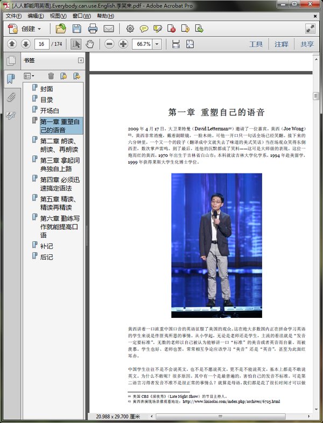Click the page number input field

coord(41,44)
